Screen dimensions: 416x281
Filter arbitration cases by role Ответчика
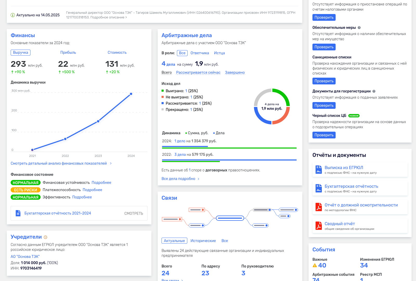[200, 53]
